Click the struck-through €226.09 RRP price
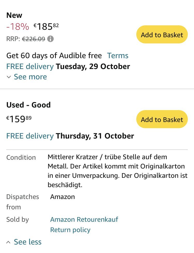This screenshot has width=194, height=253. tap(33, 39)
